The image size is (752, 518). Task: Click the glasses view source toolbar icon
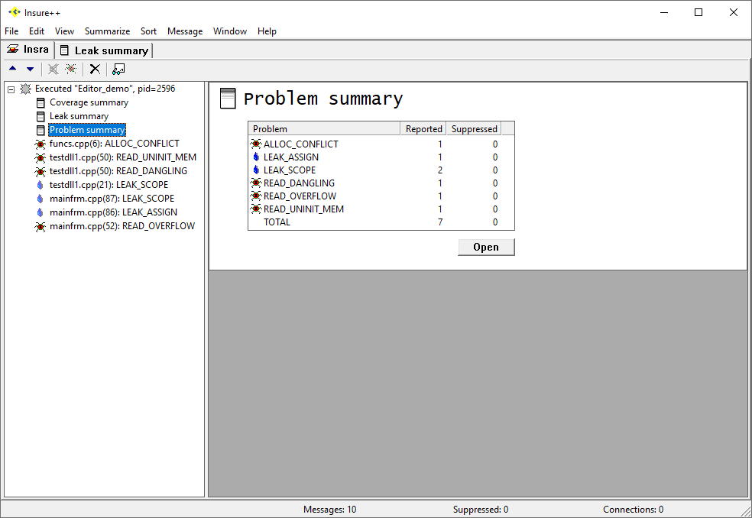118,69
